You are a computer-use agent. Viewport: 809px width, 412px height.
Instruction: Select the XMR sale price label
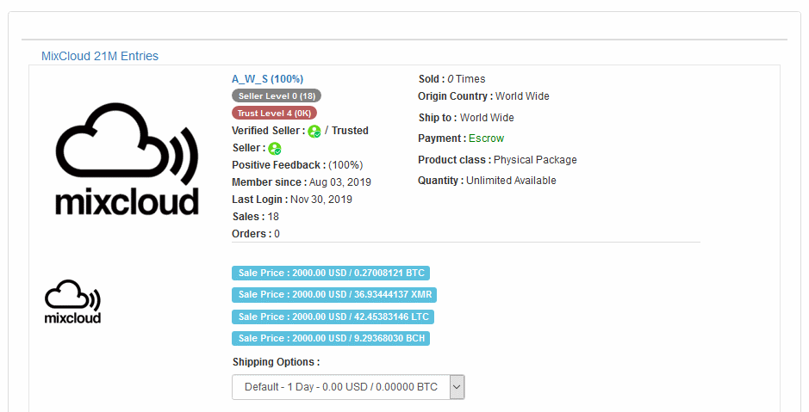tap(334, 295)
